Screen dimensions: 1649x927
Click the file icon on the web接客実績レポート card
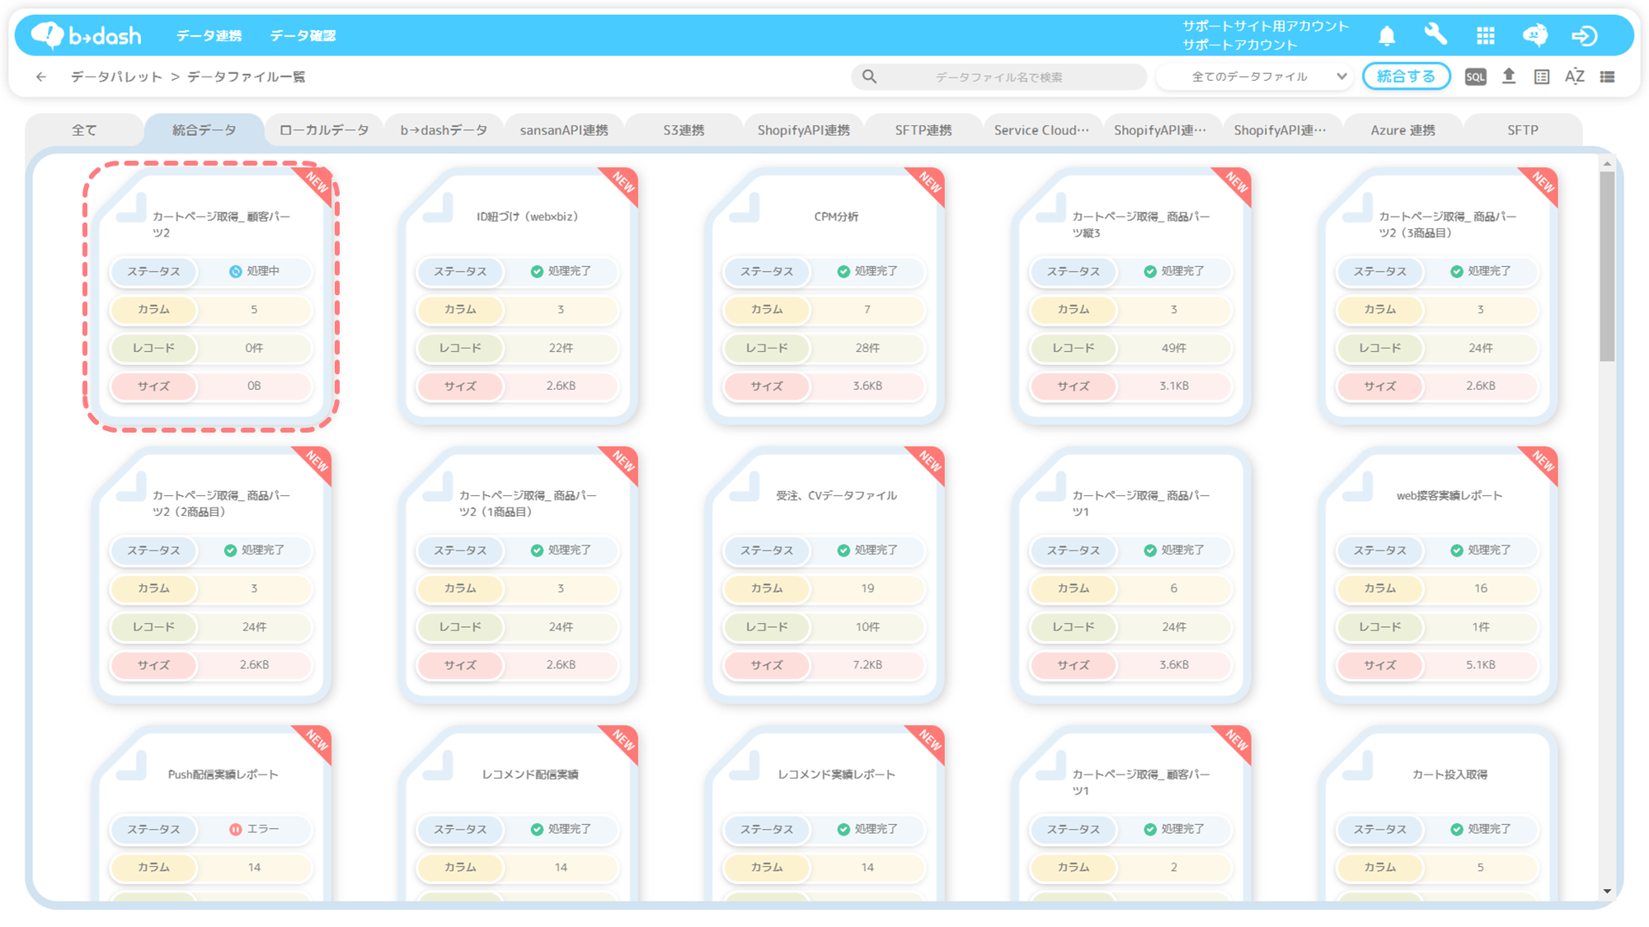coord(1358,486)
